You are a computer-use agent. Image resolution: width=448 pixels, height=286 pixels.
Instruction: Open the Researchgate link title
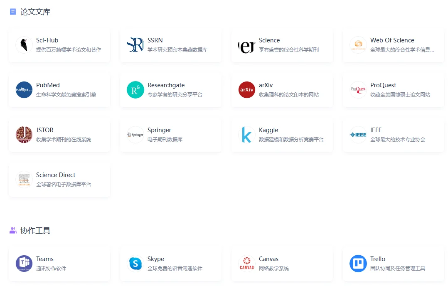click(x=166, y=85)
